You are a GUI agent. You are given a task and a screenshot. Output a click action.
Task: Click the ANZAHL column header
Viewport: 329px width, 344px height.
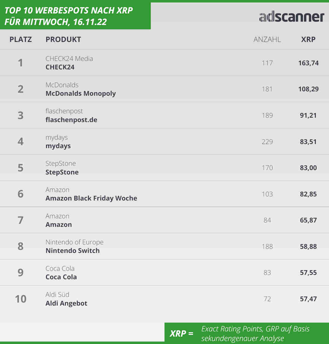[267, 40]
